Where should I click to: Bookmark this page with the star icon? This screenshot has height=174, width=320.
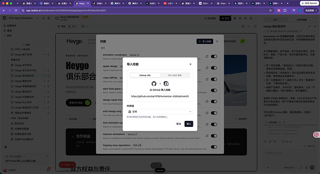pos(270,10)
